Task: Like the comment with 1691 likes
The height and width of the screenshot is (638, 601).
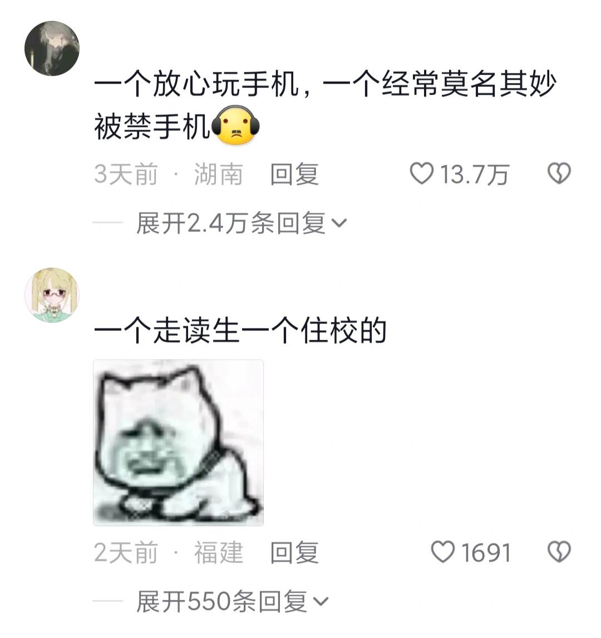Action: 443,552
